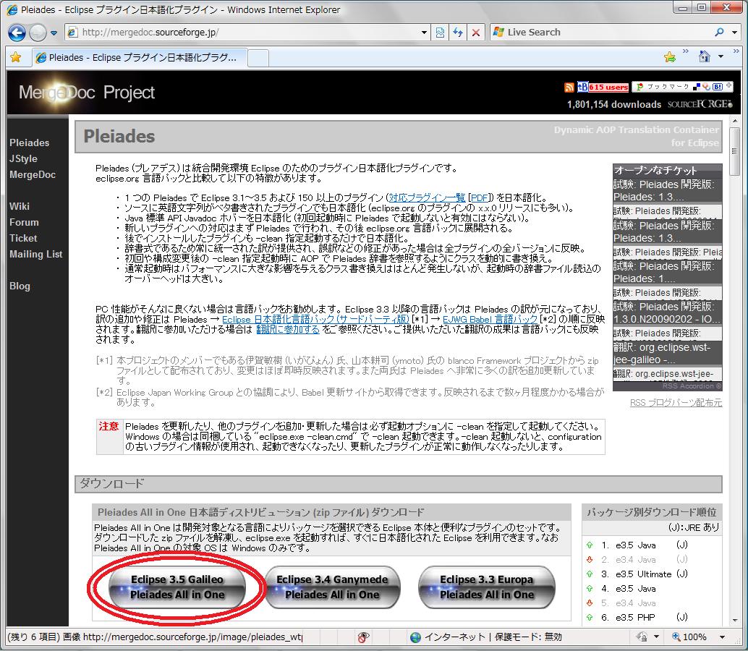748x651 pixels.
Task: Click the Home icon on the toolbar
Action: click(x=704, y=56)
